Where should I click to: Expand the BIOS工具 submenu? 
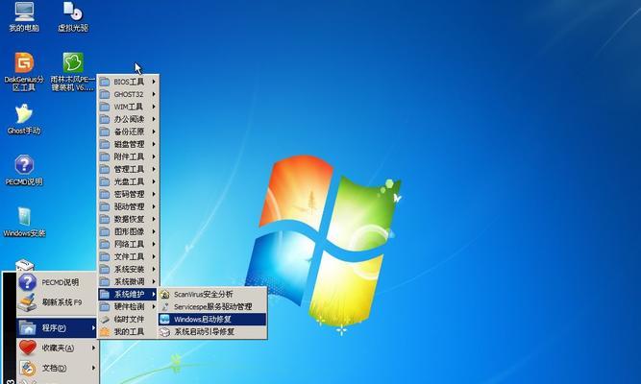[128, 82]
